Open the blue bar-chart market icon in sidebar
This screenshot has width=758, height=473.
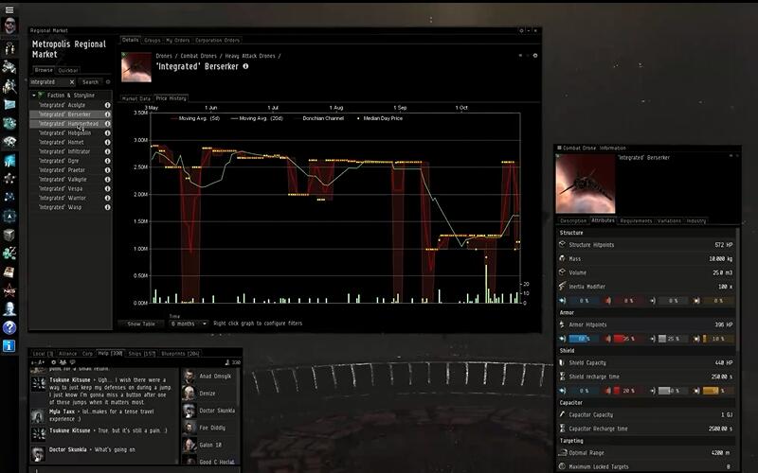pos(9,160)
